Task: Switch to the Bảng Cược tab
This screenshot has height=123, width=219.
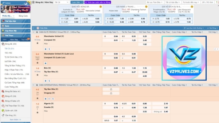Action: point(23,15)
